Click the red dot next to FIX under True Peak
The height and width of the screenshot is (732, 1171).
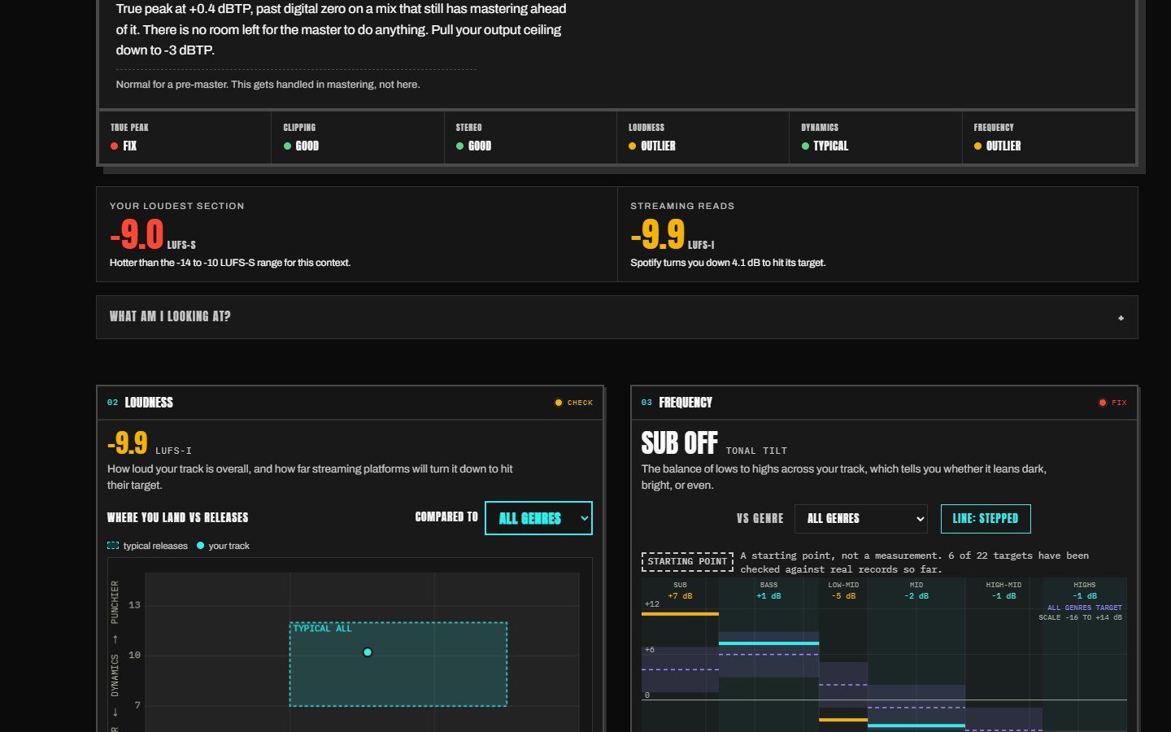point(115,146)
